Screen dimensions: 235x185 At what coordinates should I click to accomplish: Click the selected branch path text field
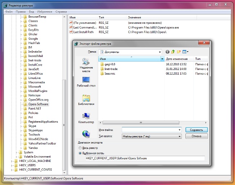(145, 158)
